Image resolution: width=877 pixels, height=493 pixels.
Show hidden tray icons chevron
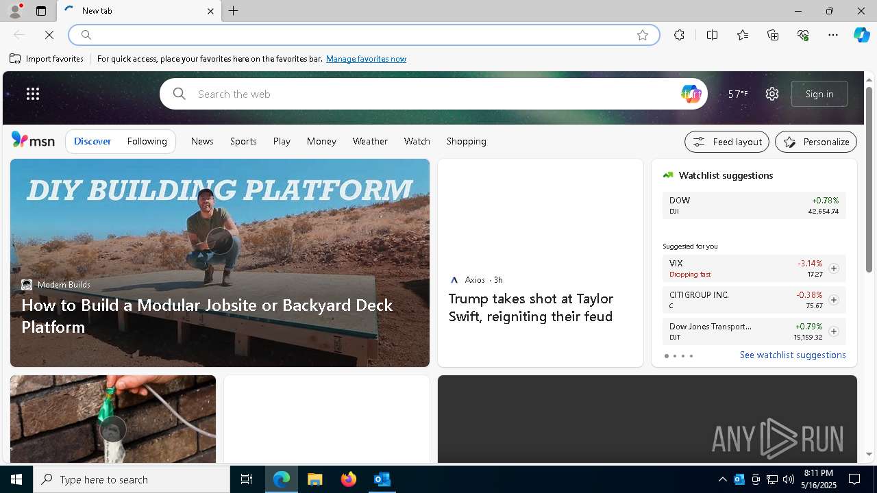click(x=722, y=479)
